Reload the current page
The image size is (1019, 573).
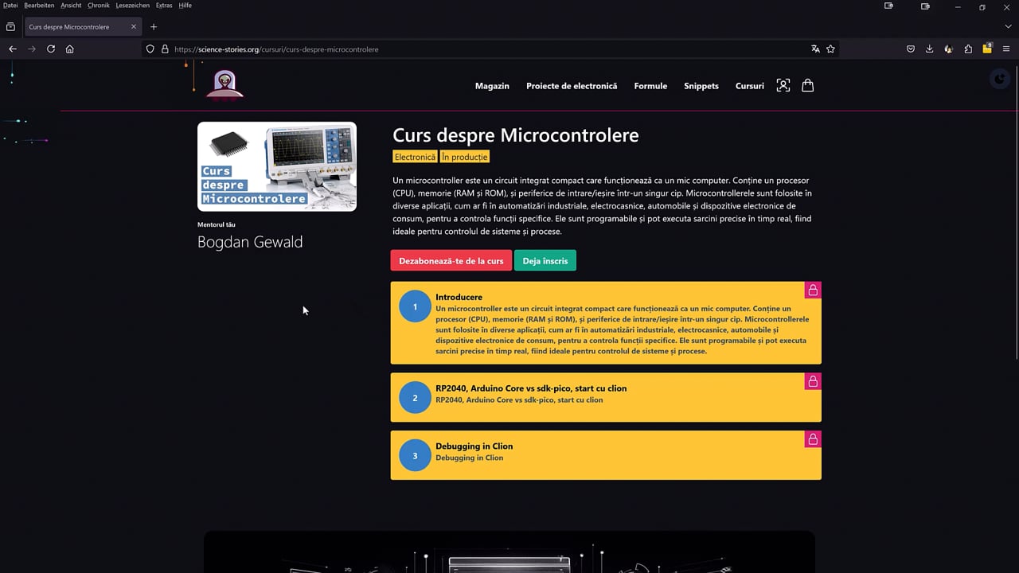tap(51, 49)
